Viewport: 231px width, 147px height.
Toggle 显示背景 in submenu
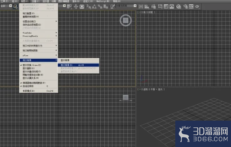(78, 60)
